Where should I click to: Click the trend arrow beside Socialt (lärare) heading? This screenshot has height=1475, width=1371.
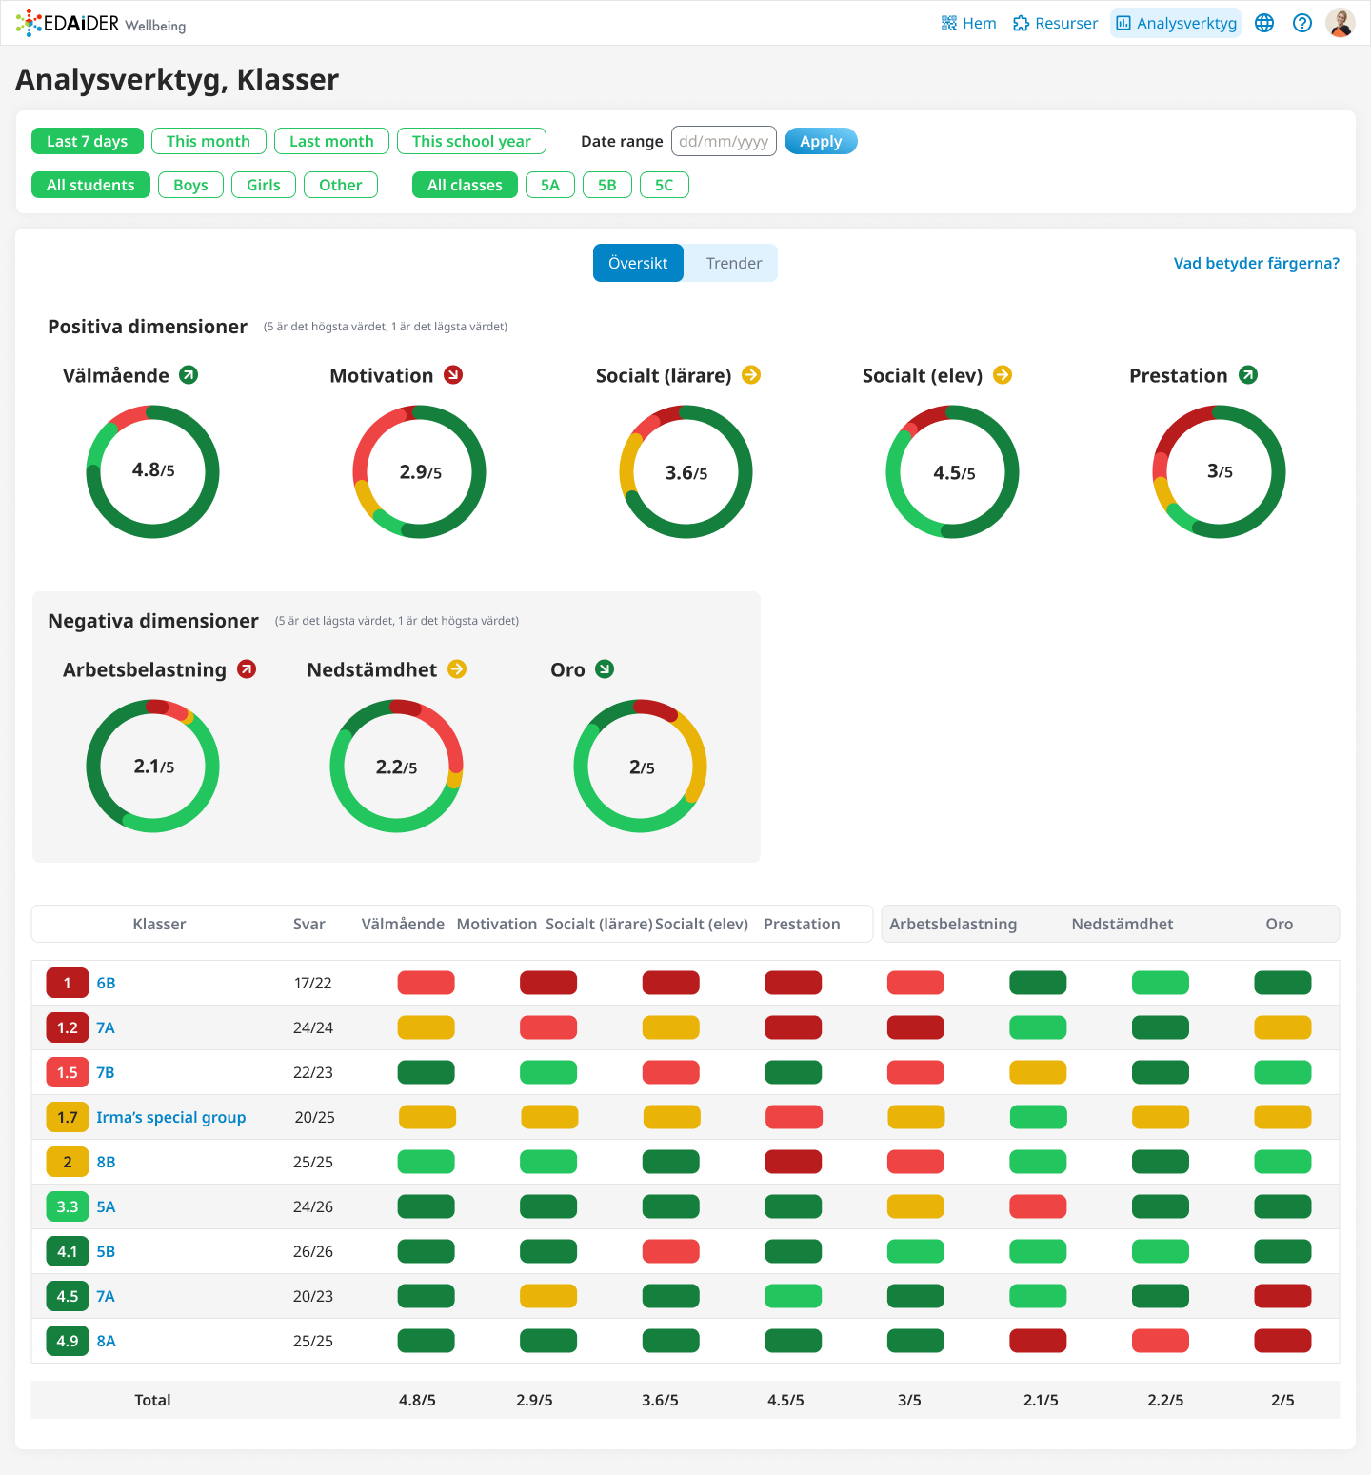click(751, 375)
